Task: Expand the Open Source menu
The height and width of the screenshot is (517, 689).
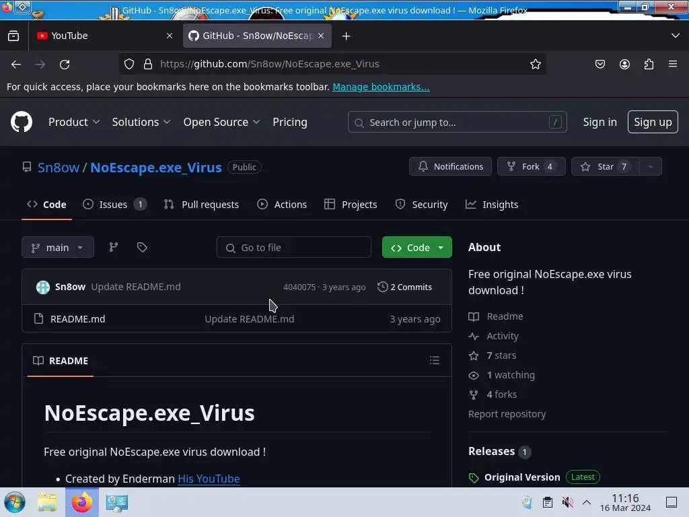Action: (221, 123)
